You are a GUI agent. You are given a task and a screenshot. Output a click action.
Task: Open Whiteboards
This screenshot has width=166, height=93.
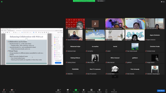[114, 90]
